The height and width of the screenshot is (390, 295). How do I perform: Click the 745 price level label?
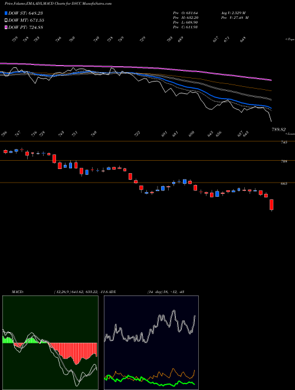click(284, 142)
